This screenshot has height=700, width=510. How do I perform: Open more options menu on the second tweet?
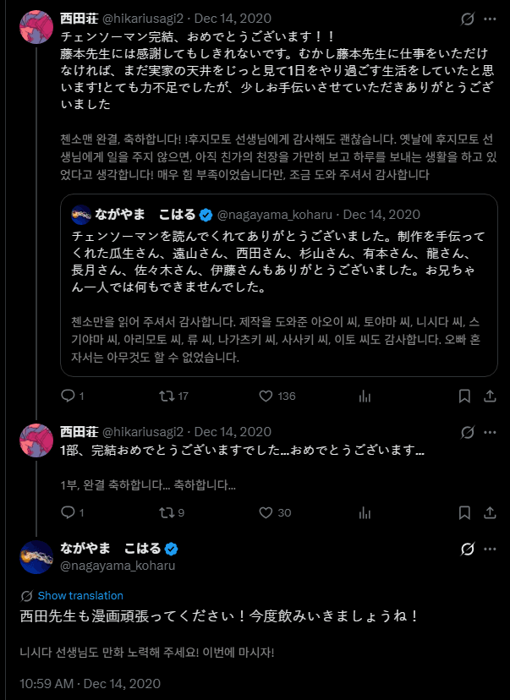pyautogui.click(x=490, y=432)
